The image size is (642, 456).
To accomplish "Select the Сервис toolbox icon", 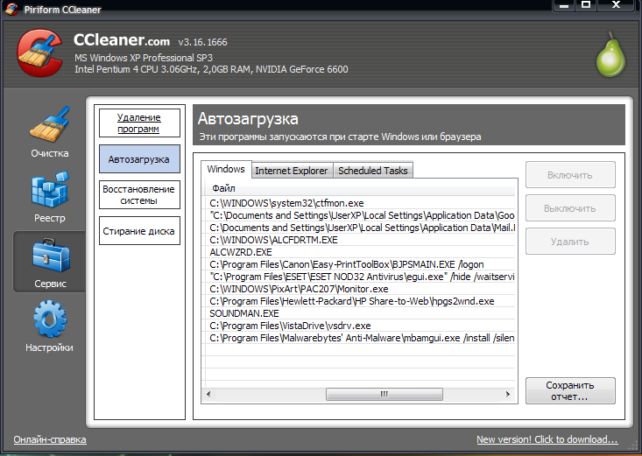I will [49, 262].
